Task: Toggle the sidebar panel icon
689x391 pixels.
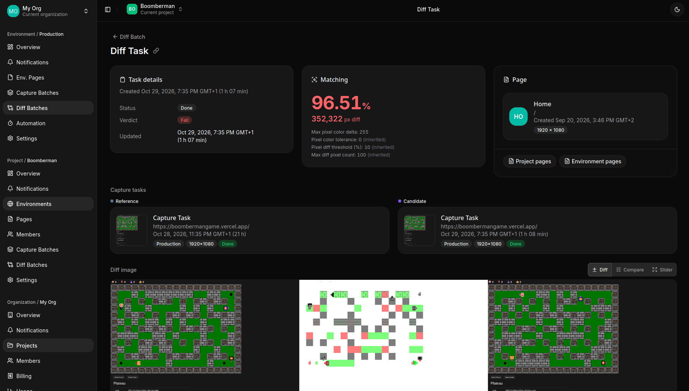Action: (x=108, y=10)
